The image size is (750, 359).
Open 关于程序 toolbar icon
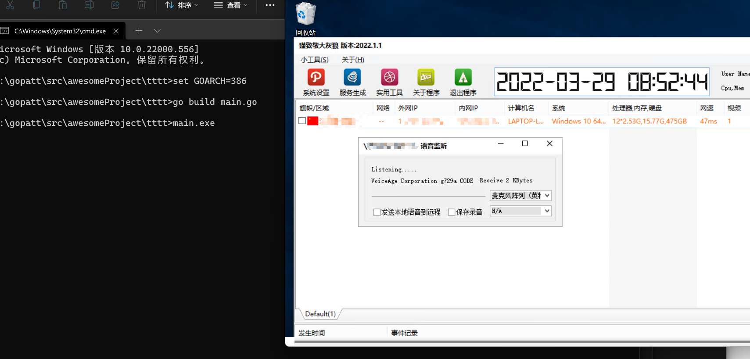coord(426,82)
